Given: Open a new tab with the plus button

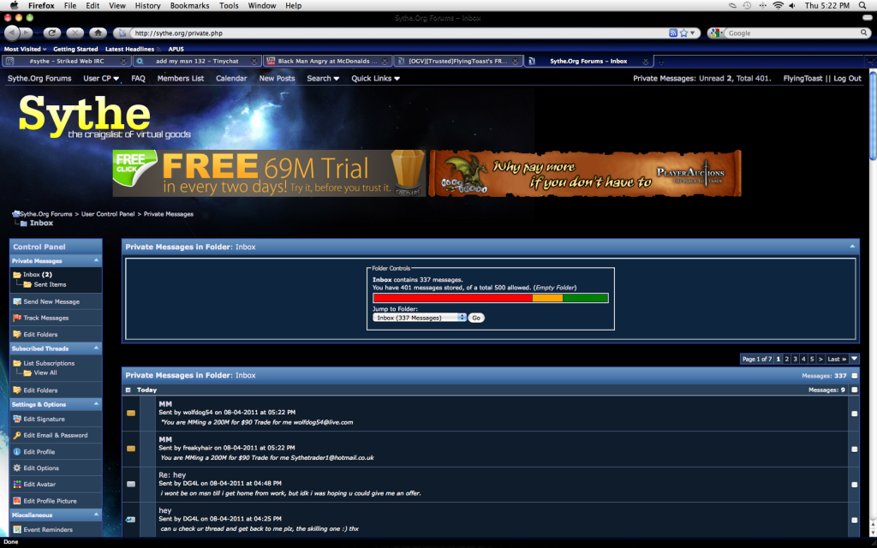Looking at the screenshot, I should (x=661, y=62).
